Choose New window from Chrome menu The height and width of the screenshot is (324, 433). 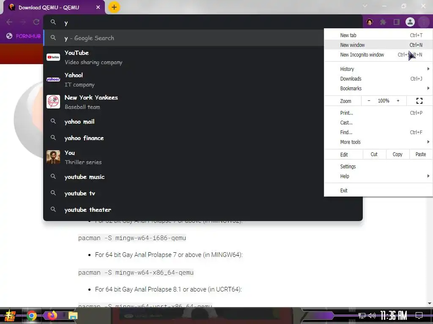pos(378,45)
